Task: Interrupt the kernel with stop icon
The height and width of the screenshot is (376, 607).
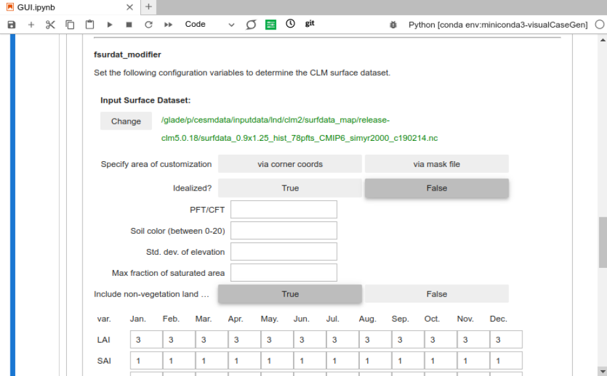Action: pos(129,24)
